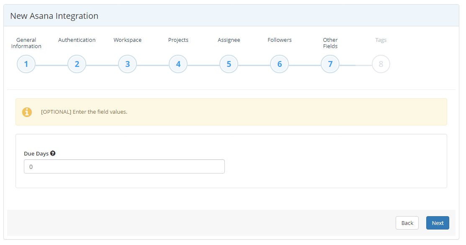Image resolution: width=466 pixels, height=245 pixels.
Task: Open step 7 Other Fields
Action: (330, 64)
